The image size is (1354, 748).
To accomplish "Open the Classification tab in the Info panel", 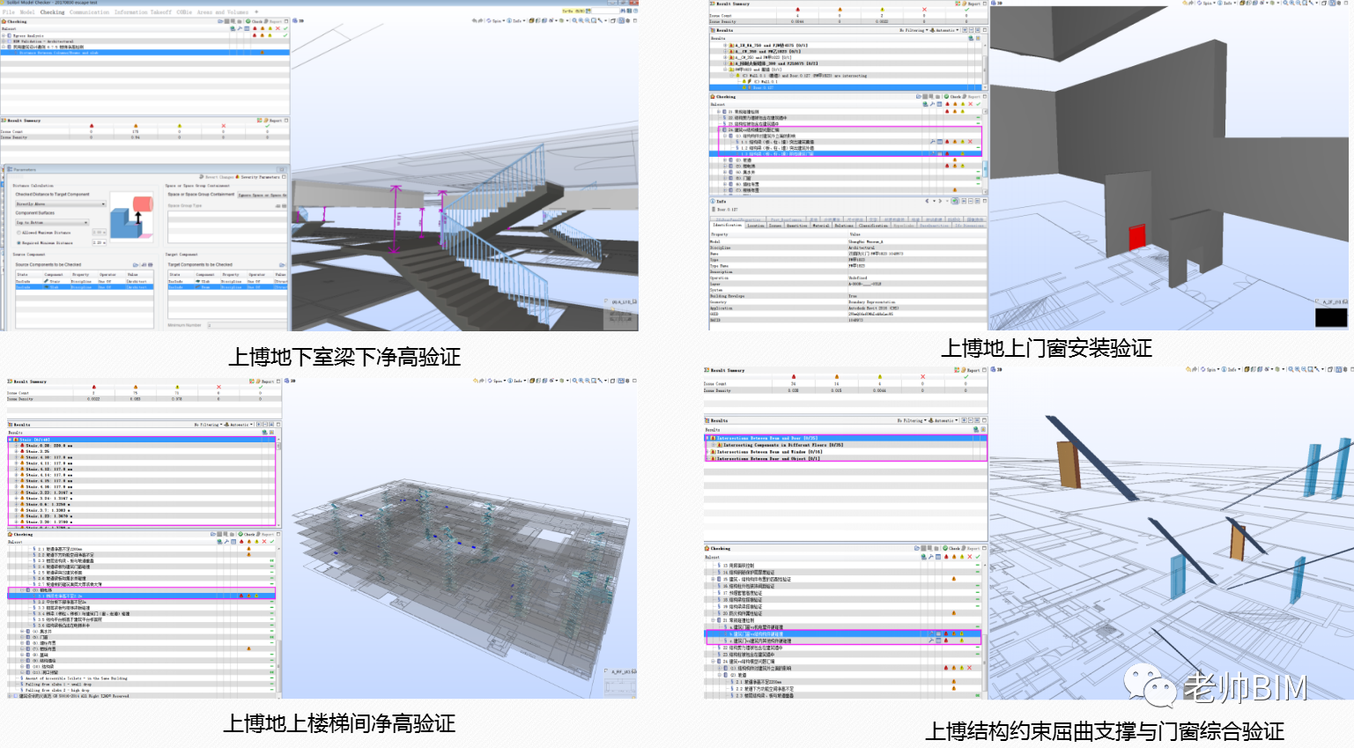I will point(874,226).
